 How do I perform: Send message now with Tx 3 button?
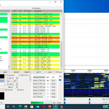coord(53,87)
